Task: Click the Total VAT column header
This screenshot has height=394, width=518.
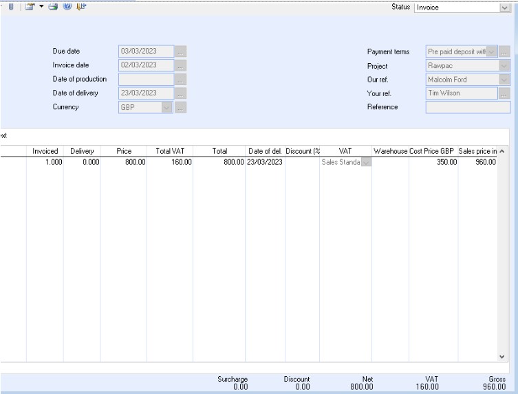Action: click(x=169, y=151)
